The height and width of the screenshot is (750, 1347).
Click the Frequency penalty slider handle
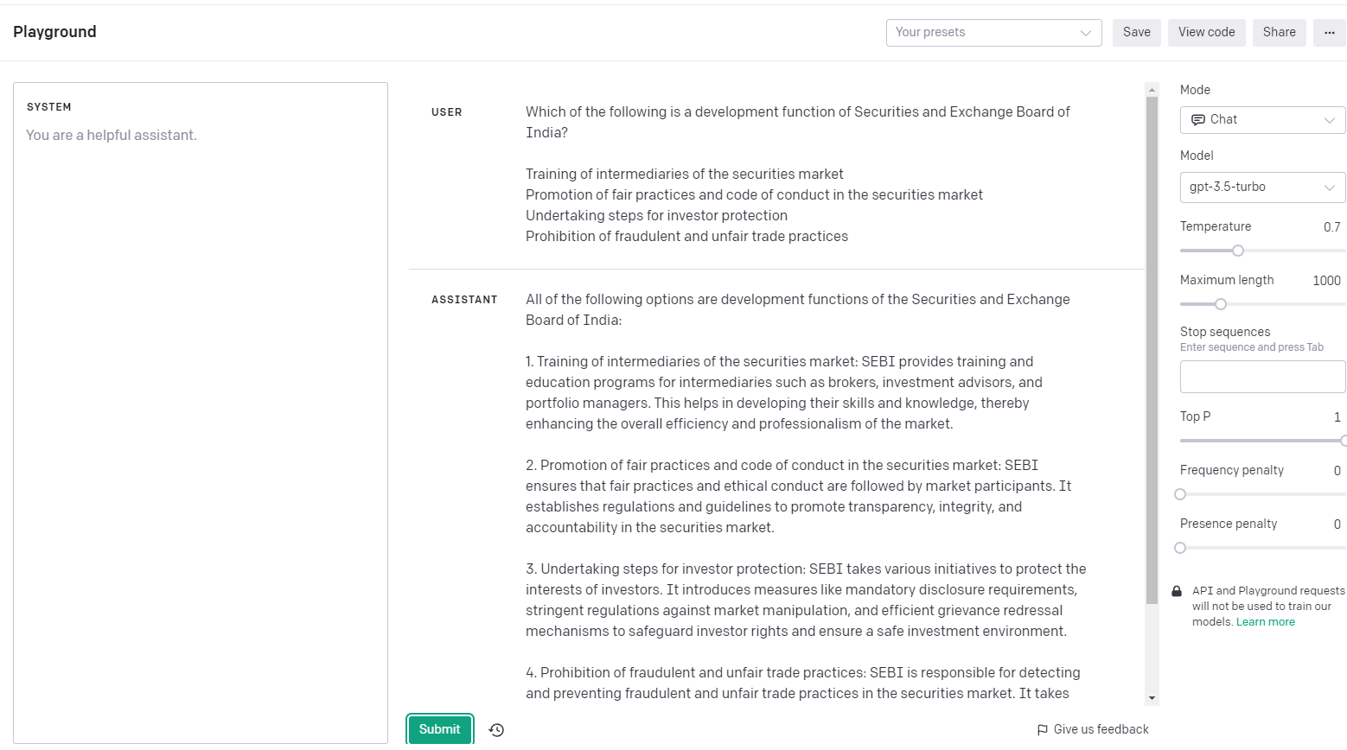1180,494
